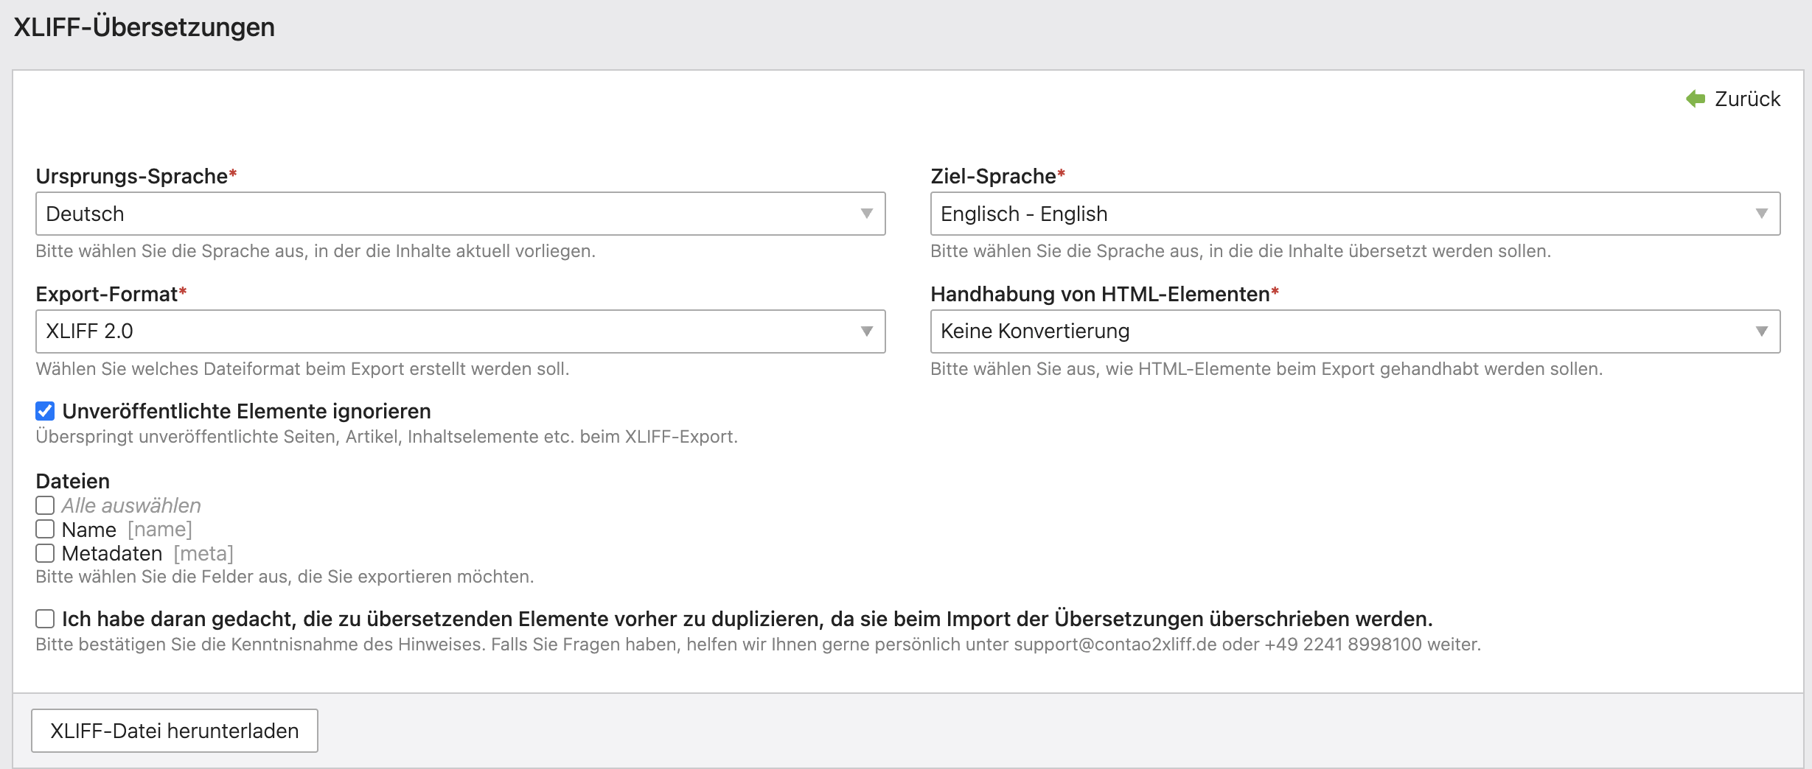Click the arrow icon in the Deutsch dropdown
The width and height of the screenshot is (1812, 769).
[867, 214]
